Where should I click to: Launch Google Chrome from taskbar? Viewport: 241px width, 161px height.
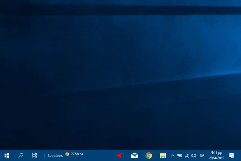pyautogui.click(x=149, y=156)
